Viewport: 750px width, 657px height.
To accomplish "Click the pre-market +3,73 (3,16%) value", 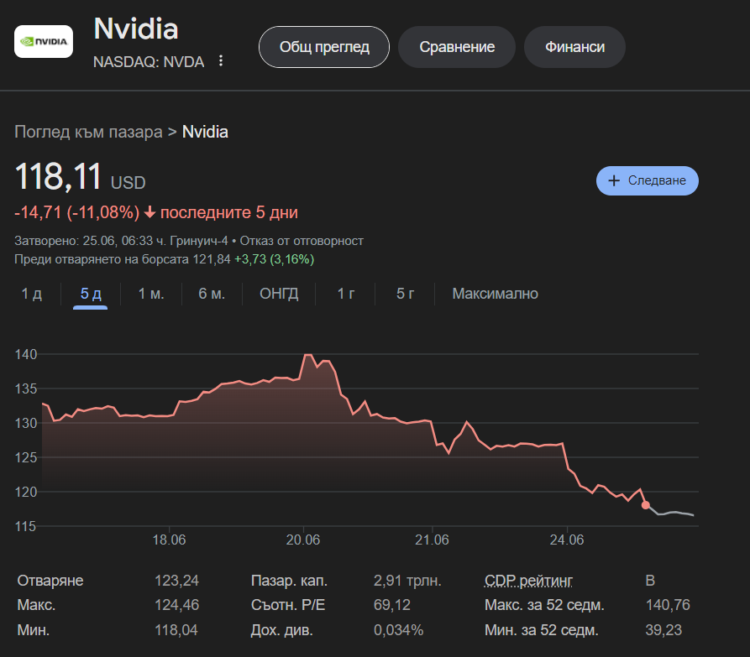I will (x=274, y=259).
